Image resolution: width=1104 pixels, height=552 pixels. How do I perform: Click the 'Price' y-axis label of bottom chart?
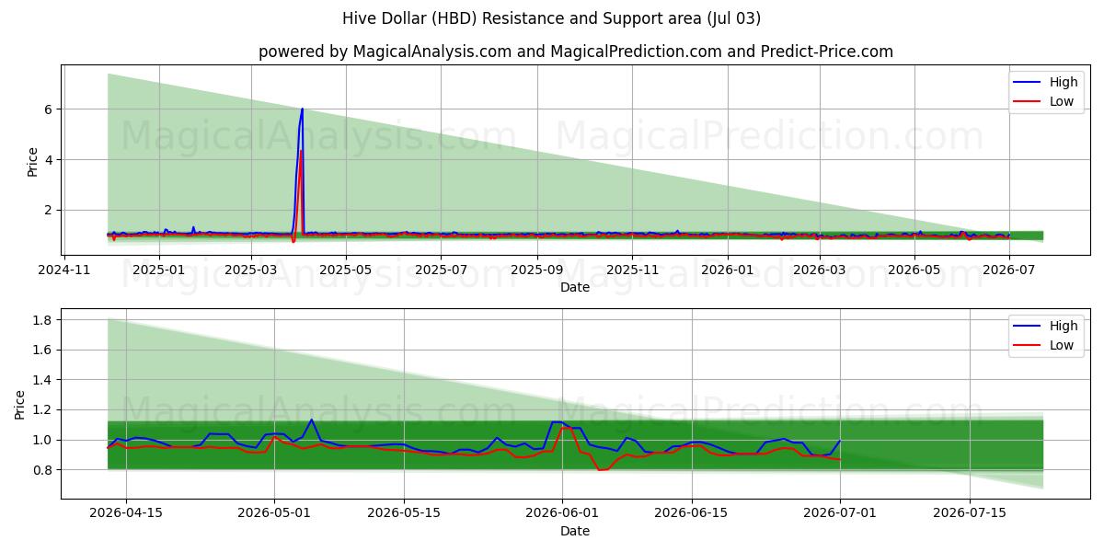[20, 405]
